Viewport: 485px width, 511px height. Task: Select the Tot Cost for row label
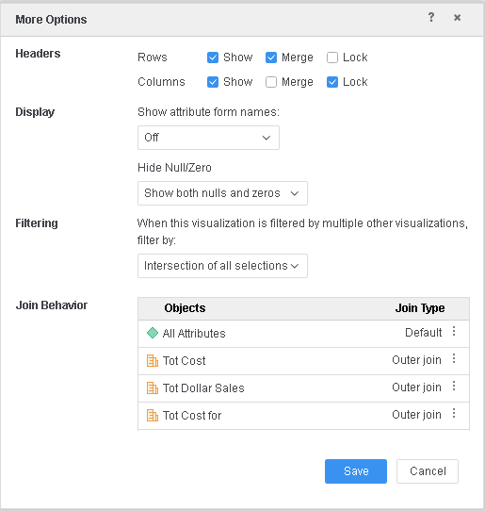tap(192, 416)
